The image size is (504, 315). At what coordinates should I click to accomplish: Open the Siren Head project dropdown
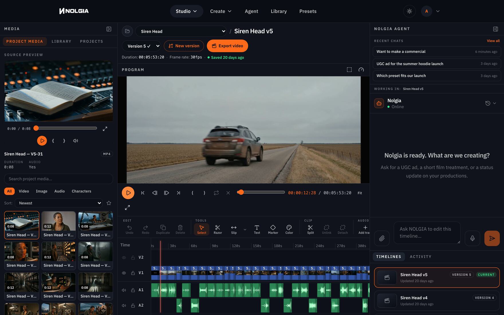click(181, 31)
